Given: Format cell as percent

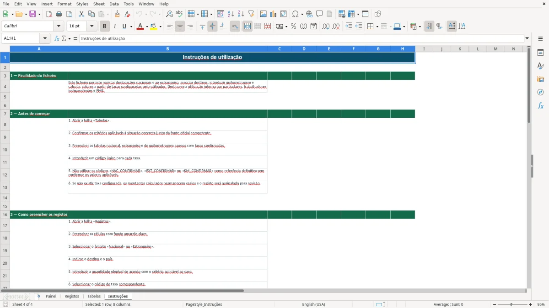Looking at the screenshot, I should [x=294, y=26].
